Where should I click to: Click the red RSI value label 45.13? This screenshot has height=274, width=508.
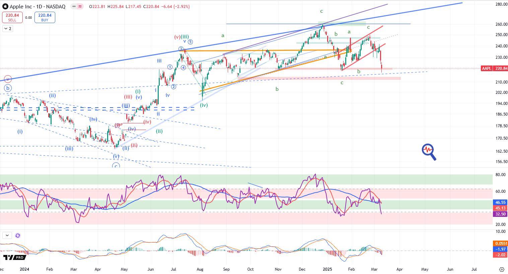tap(500, 208)
